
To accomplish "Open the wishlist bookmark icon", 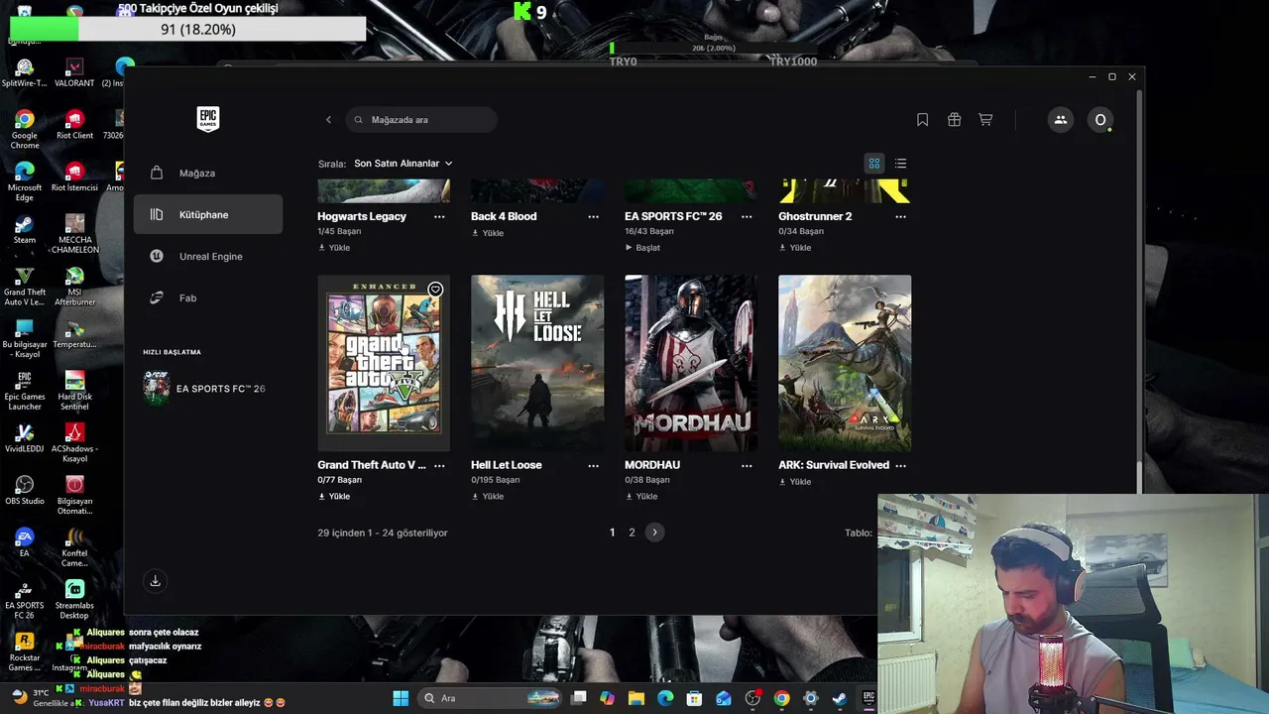I will pyautogui.click(x=922, y=120).
